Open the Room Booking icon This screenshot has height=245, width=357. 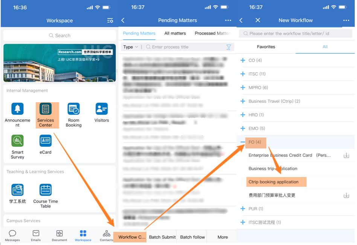73,109
